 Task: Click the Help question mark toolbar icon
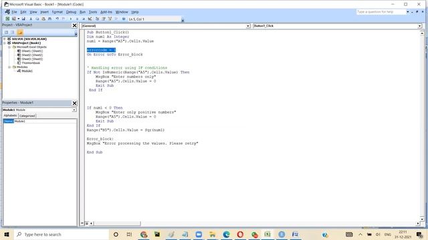(x=124, y=19)
